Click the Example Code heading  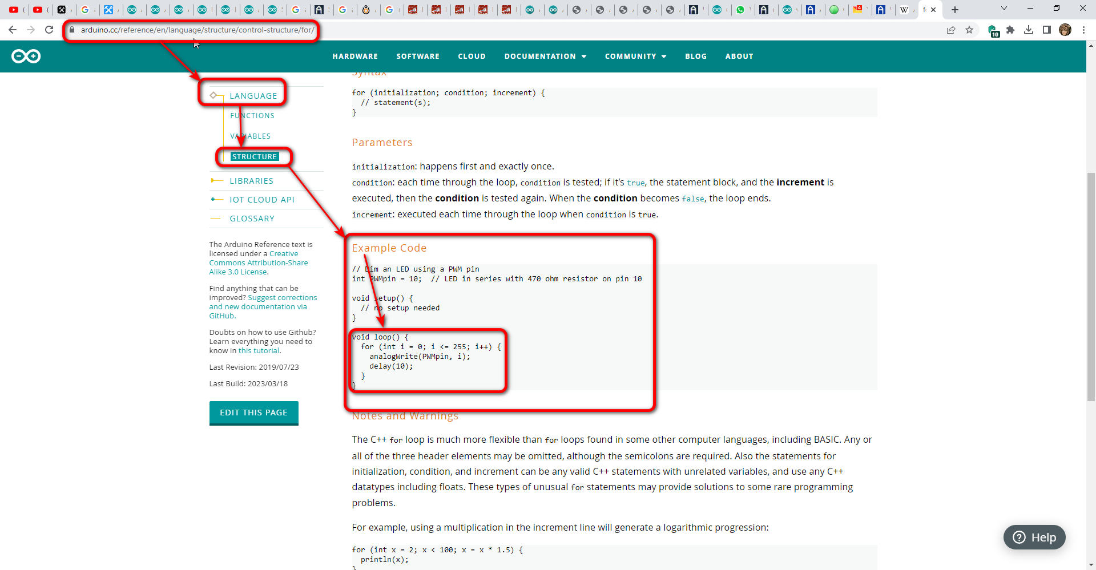click(x=389, y=248)
